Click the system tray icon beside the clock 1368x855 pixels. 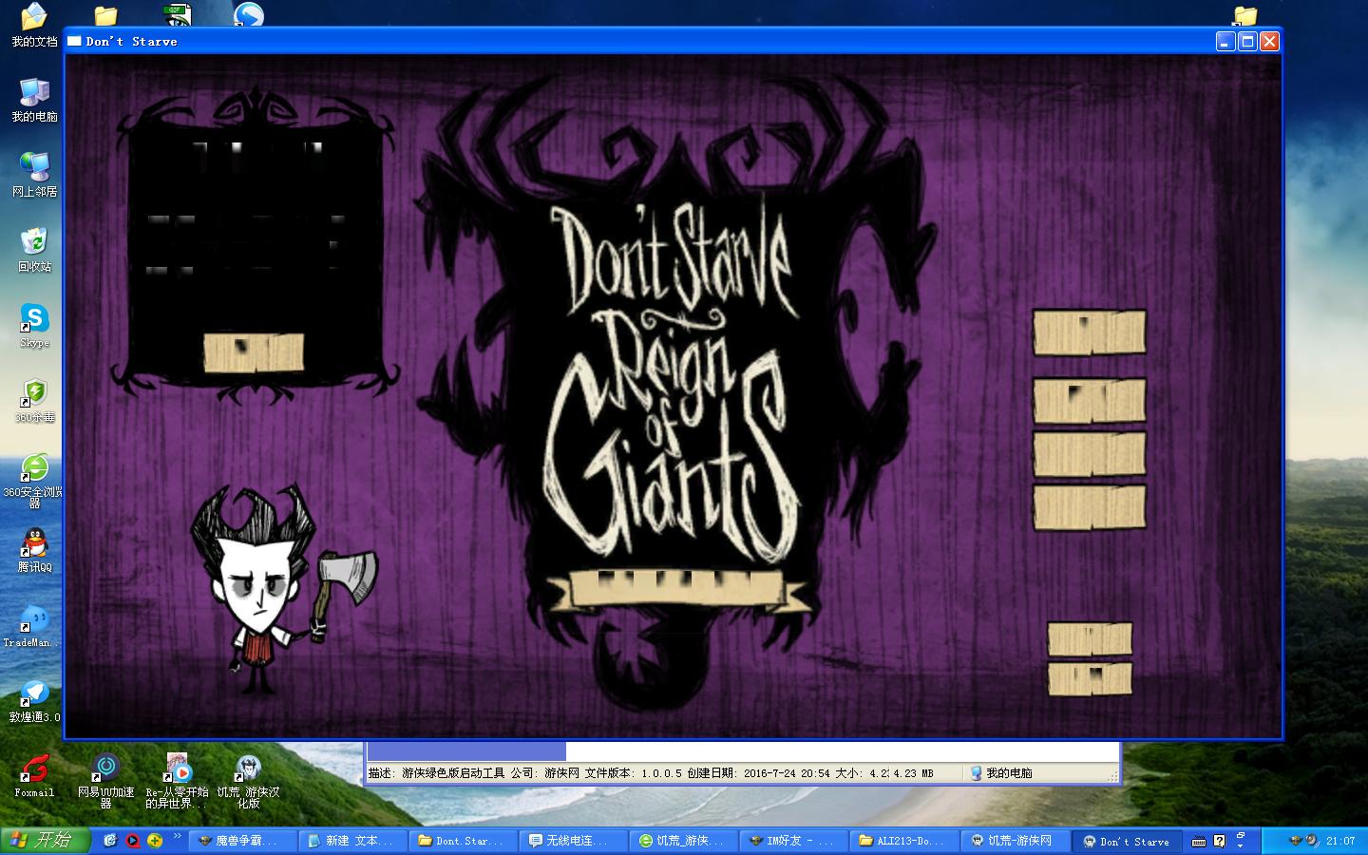pos(1312,841)
